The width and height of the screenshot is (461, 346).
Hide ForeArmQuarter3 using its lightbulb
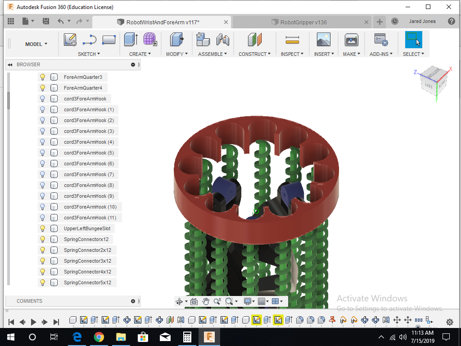[x=43, y=77]
